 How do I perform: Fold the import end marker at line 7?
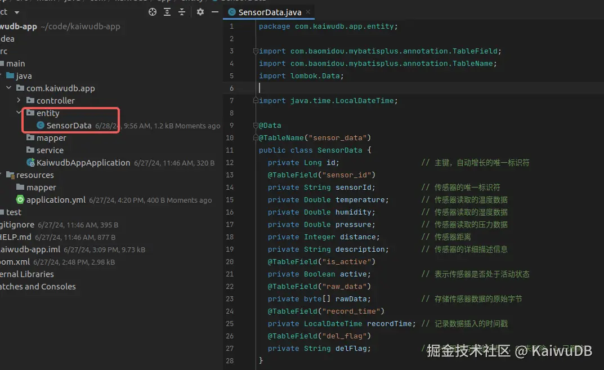pyautogui.click(x=256, y=100)
